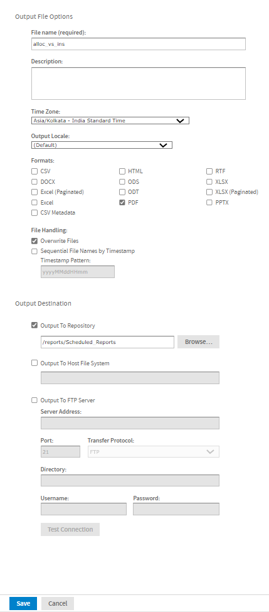
Task: Enable the XLSX format option
Action: tap(209, 181)
